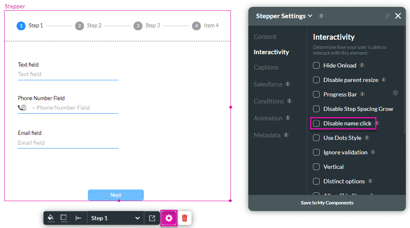Viewport: 410px width, 228px height.
Task: Delete the stepper with trash icon
Action: click(x=184, y=218)
